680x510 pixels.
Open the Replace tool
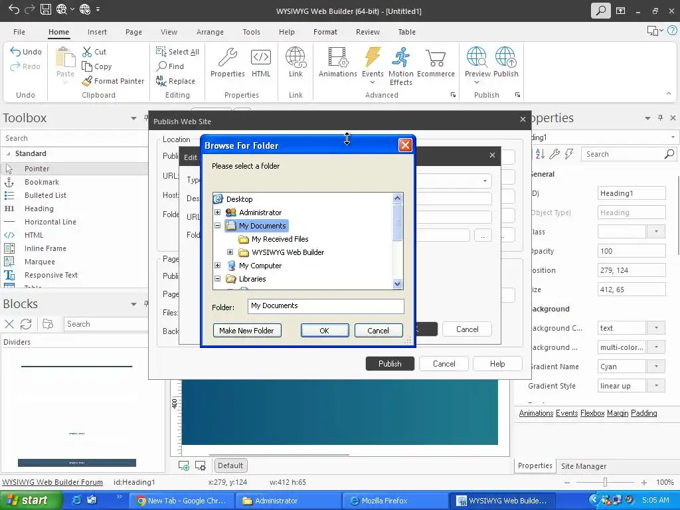tap(175, 81)
